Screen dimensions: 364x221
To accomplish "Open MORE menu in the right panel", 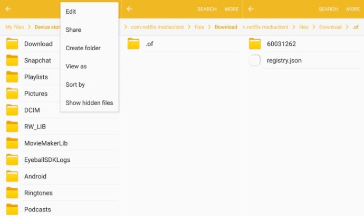I will tap(352, 9).
